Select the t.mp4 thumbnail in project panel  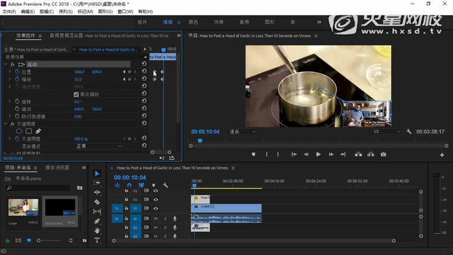pyautogui.click(x=23, y=209)
